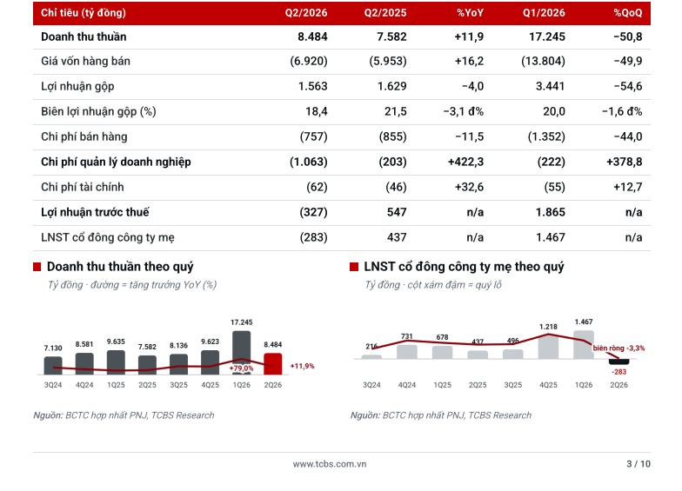This screenshot has height=491, width=682.
Task: Click the red 2Q26 revenue bar
Action: point(273,363)
